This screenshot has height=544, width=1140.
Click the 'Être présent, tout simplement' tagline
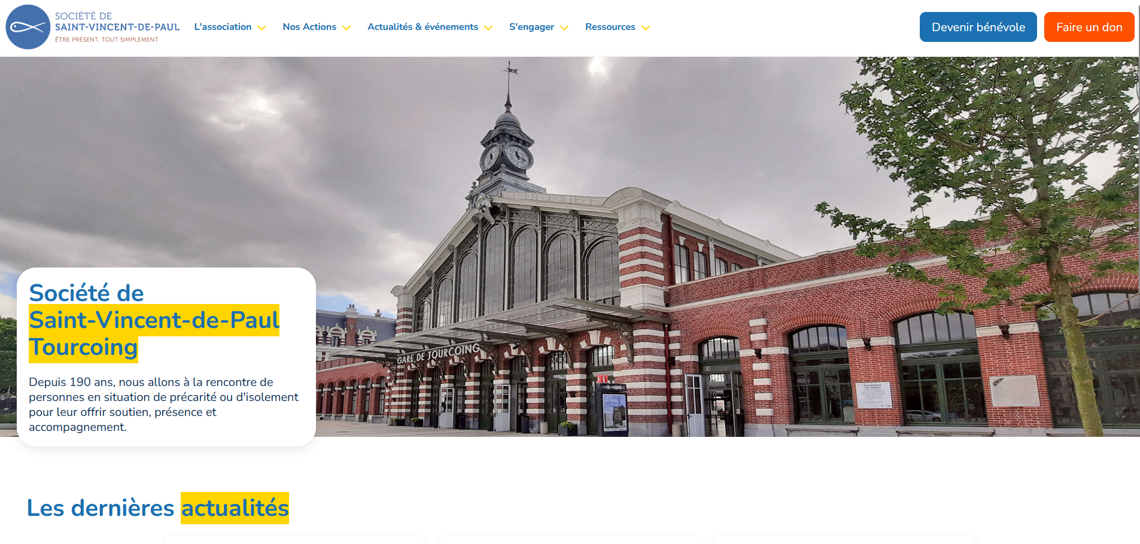pyautogui.click(x=107, y=39)
